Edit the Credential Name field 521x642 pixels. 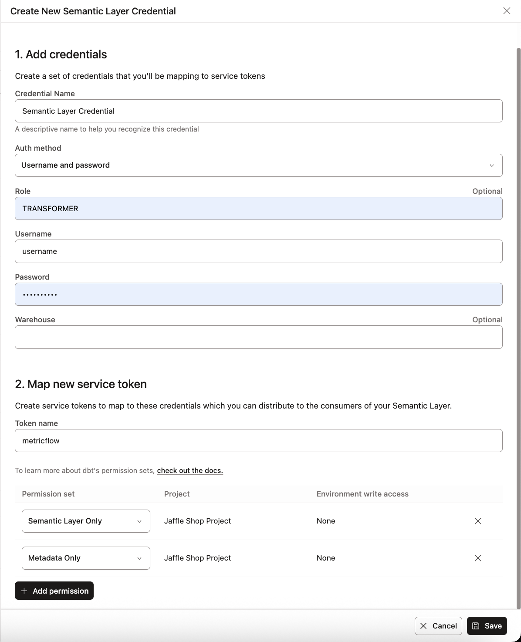(x=259, y=111)
